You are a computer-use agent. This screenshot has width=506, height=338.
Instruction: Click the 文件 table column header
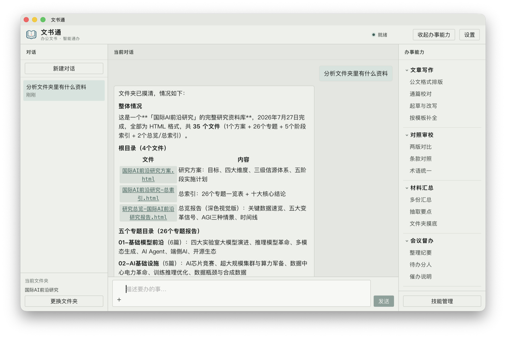click(x=148, y=160)
